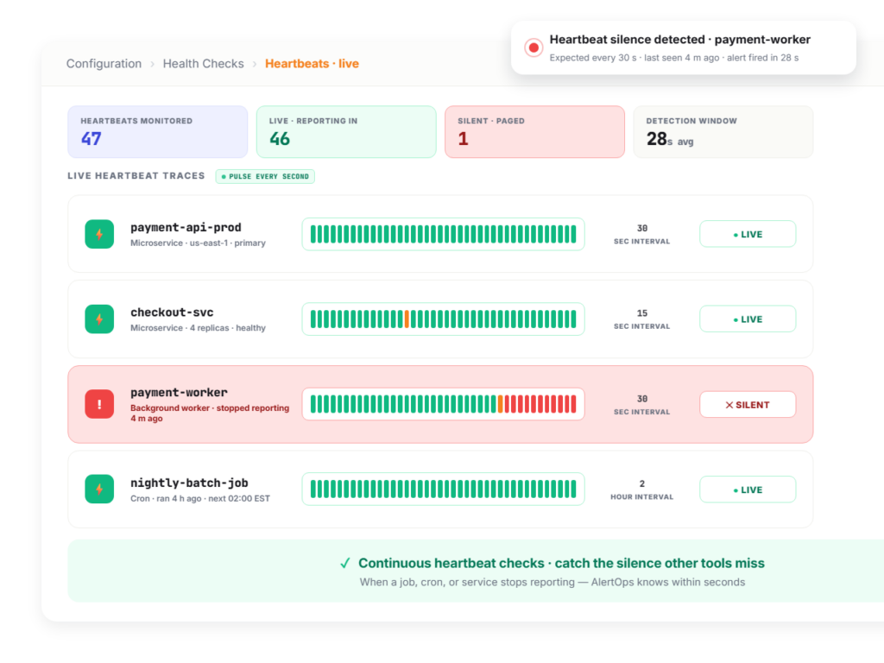Click the LIVE status button for checkout-svc
This screenshot has height=663, width=884.
coord(748,319)
